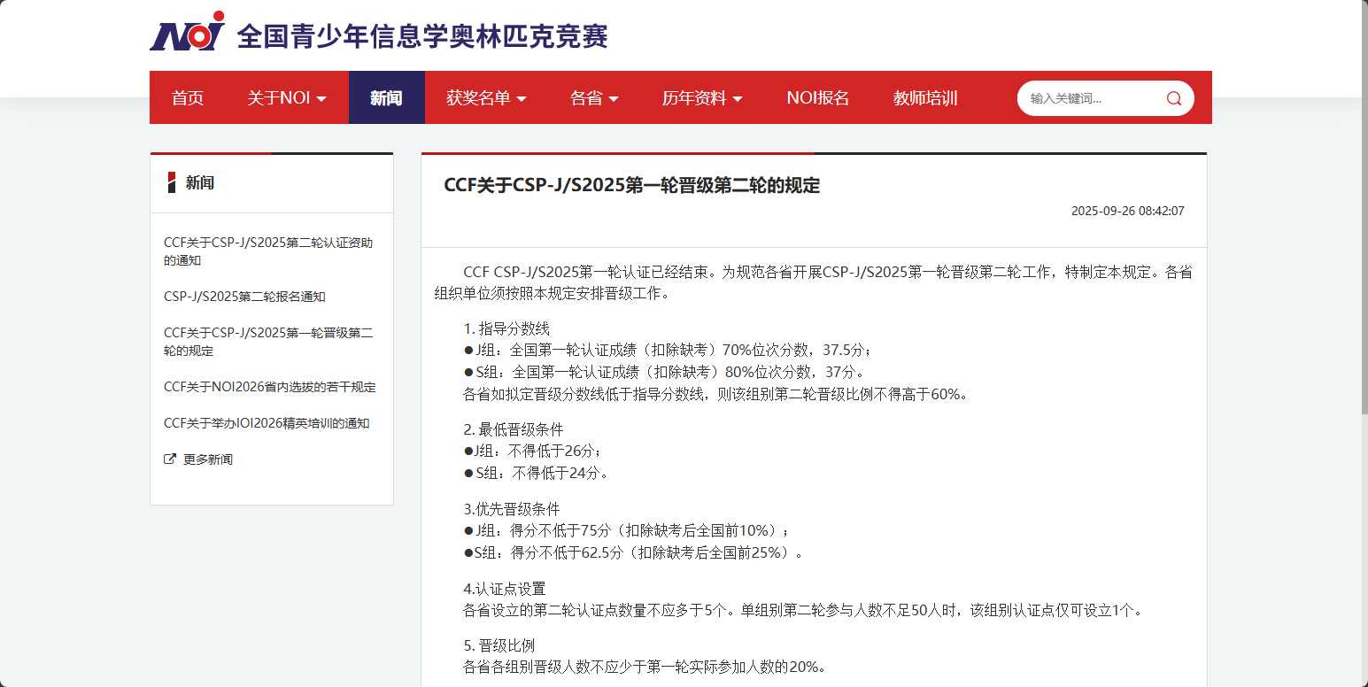This screenshot has width=1368, height=687.
Task: Click the NOI logo in header
Action: [x=188, y=33]
